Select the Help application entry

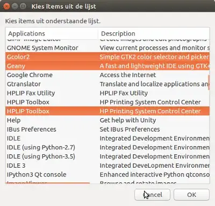click(107, 120)
